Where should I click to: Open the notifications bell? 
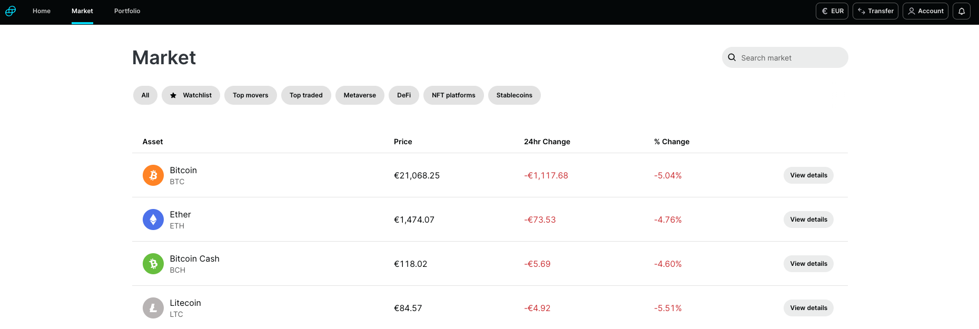[x=962, y=11]
